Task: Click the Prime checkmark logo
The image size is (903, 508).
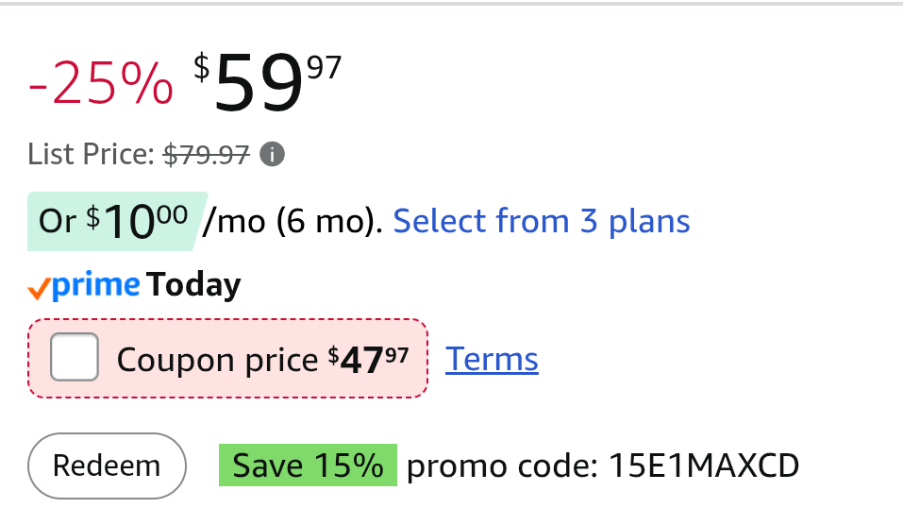Action: point(39,286)
